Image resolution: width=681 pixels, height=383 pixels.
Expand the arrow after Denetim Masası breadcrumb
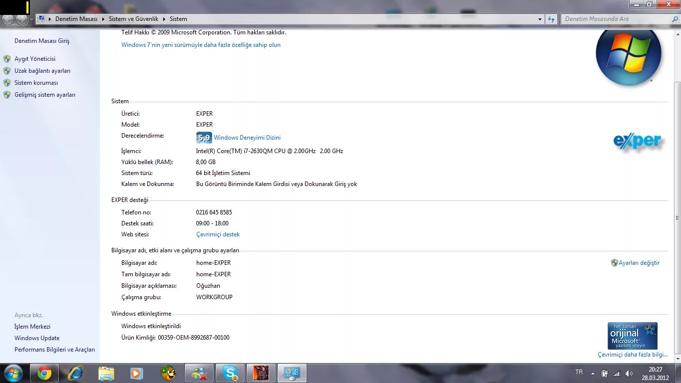pos(103,19)
